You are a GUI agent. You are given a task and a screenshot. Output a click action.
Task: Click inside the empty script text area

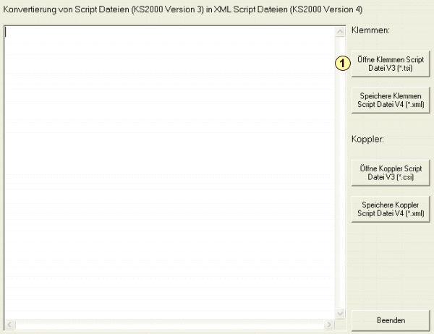click(169, 173)
